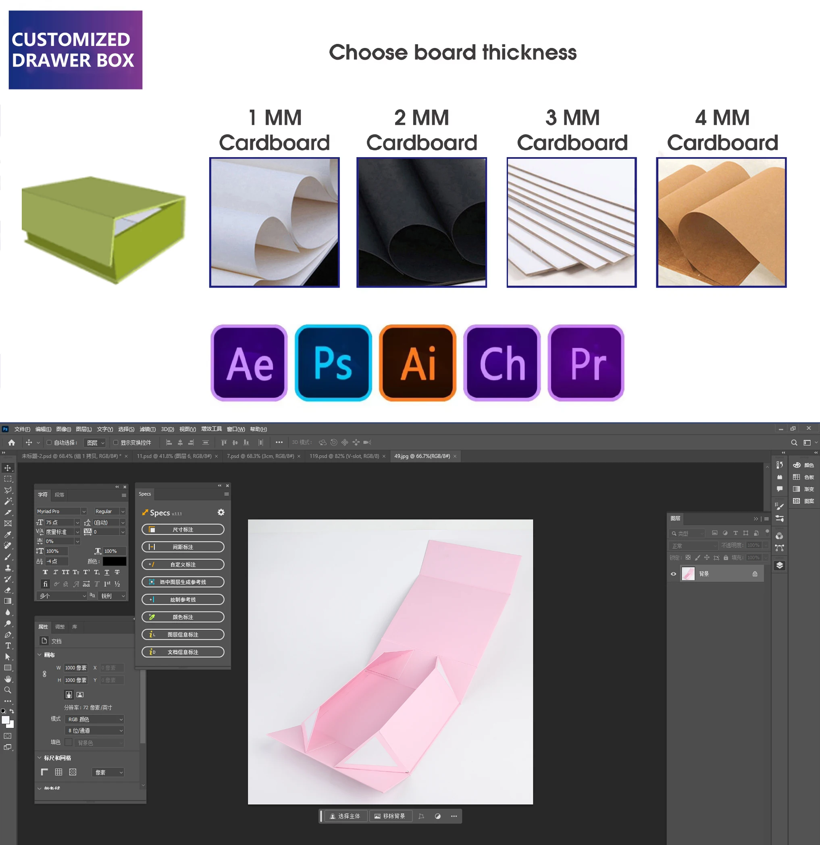The image size is (820, 845).
Task: Click the black text color swatch
Action: (114, 561)
